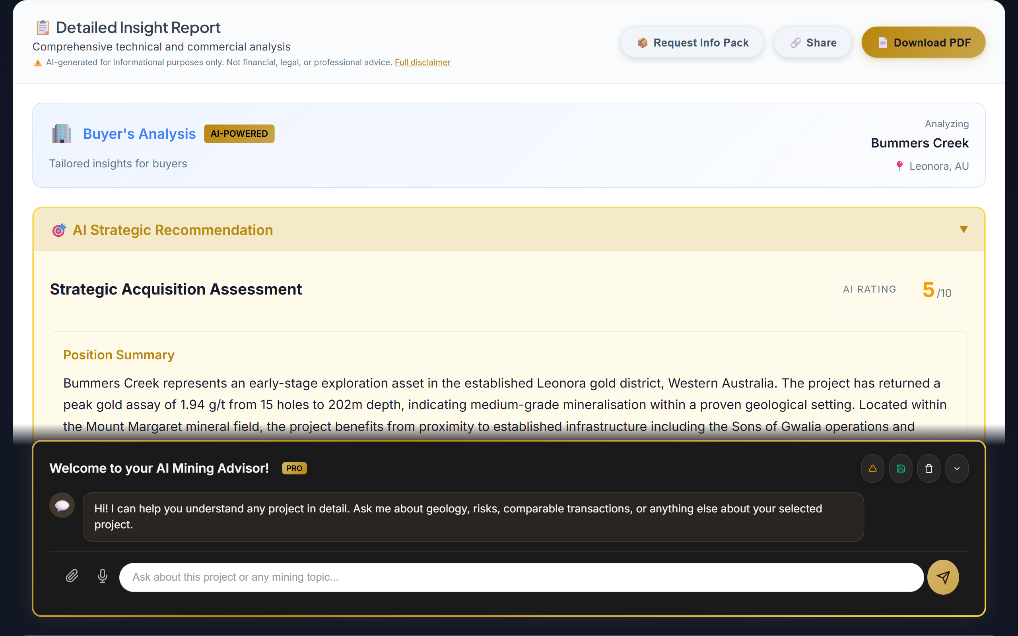Click the paperclip attach file icon
Screen dimensions: 1018x636
[x=72, y=576]
